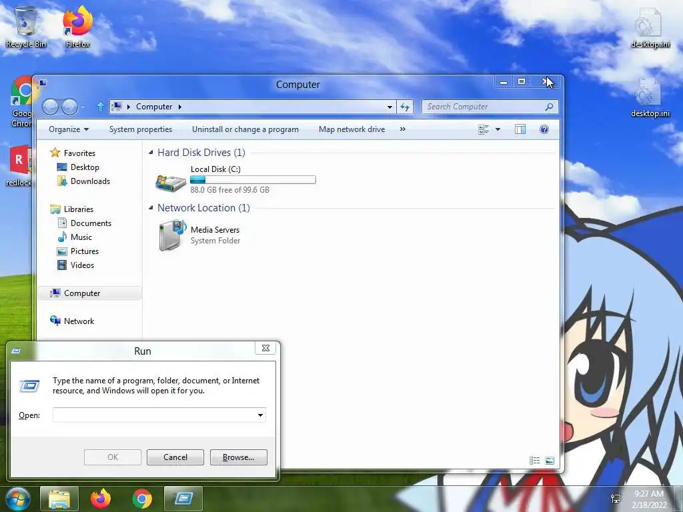Launch Chrome from the taskbar

[x=142, y=499]
